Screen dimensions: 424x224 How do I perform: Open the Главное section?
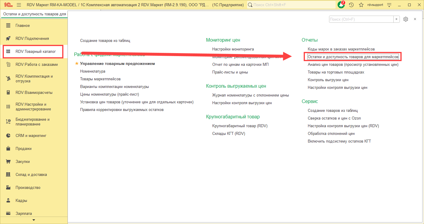tap(23, 25)
